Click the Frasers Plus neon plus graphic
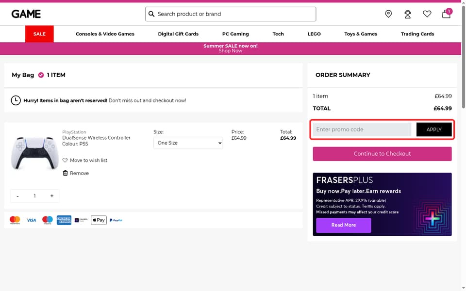Viewport: 466px width, 291px height. [432, 219]
